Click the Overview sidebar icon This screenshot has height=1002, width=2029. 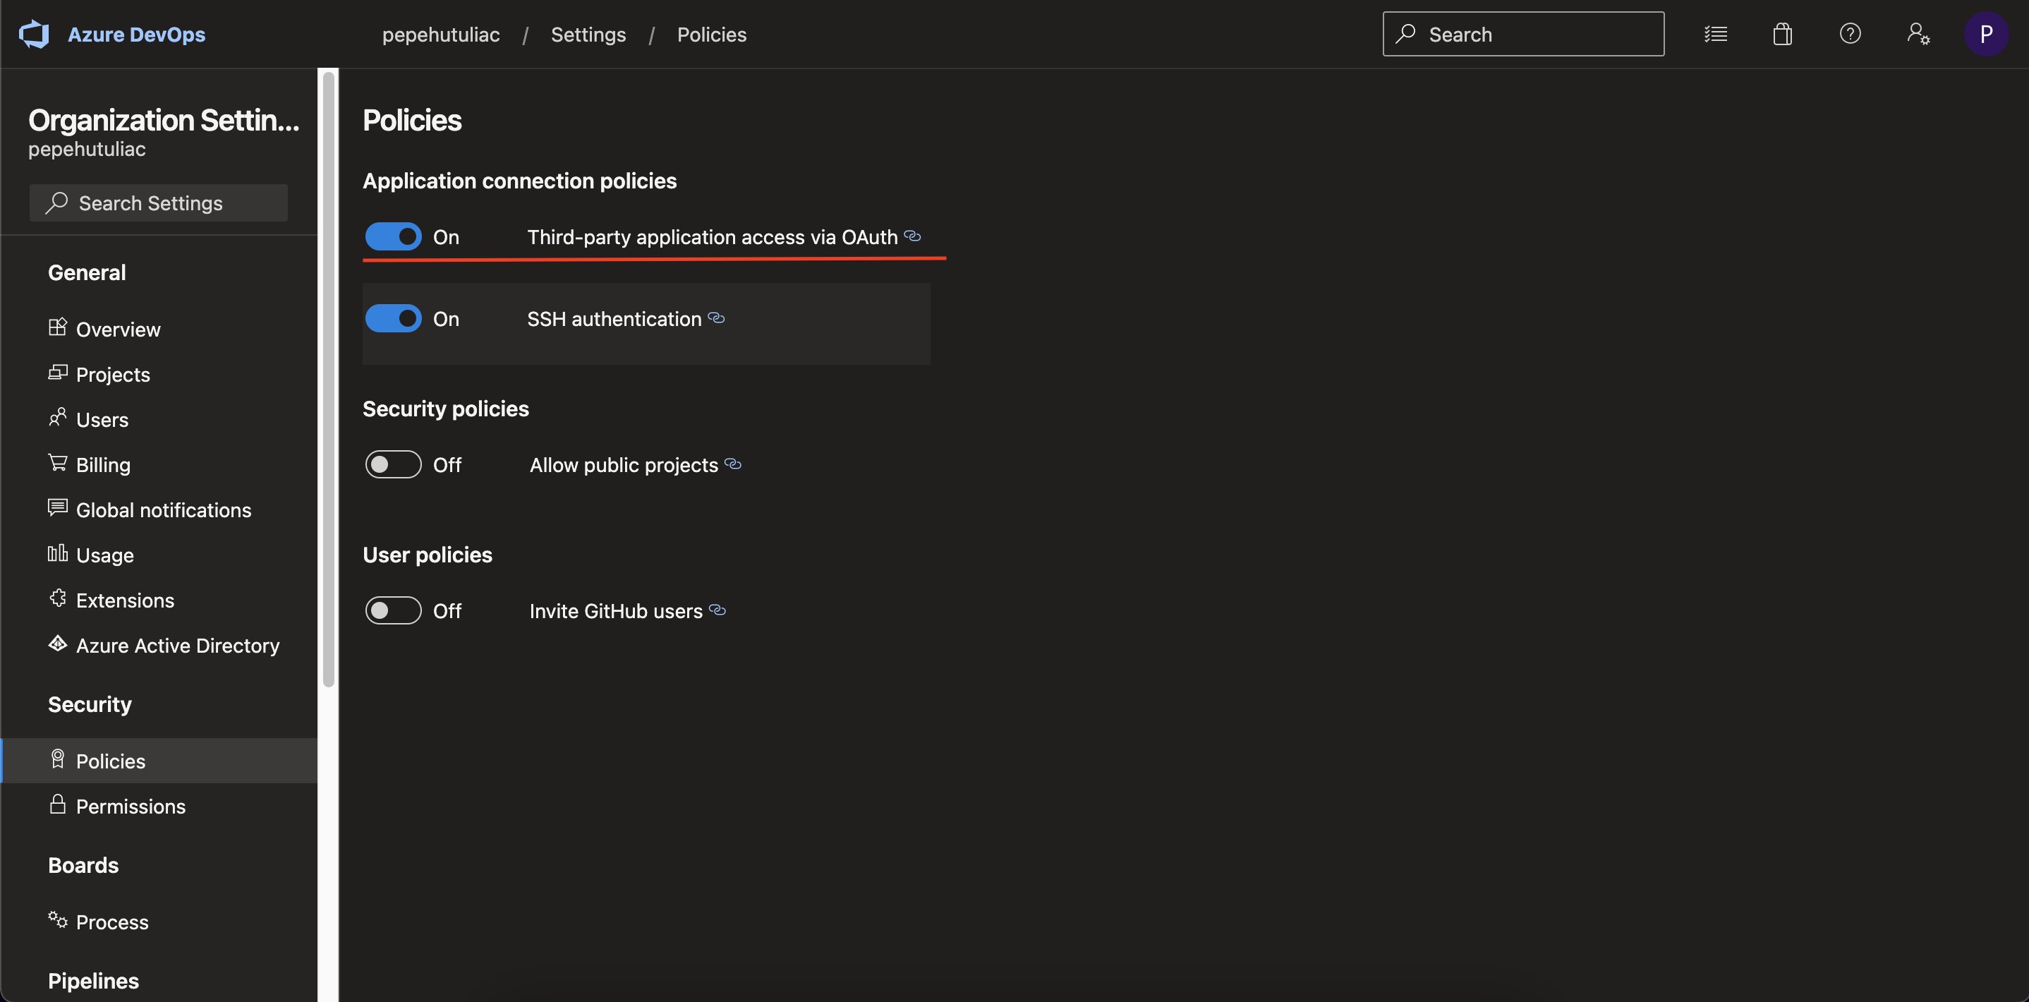[x=58, y=327]
